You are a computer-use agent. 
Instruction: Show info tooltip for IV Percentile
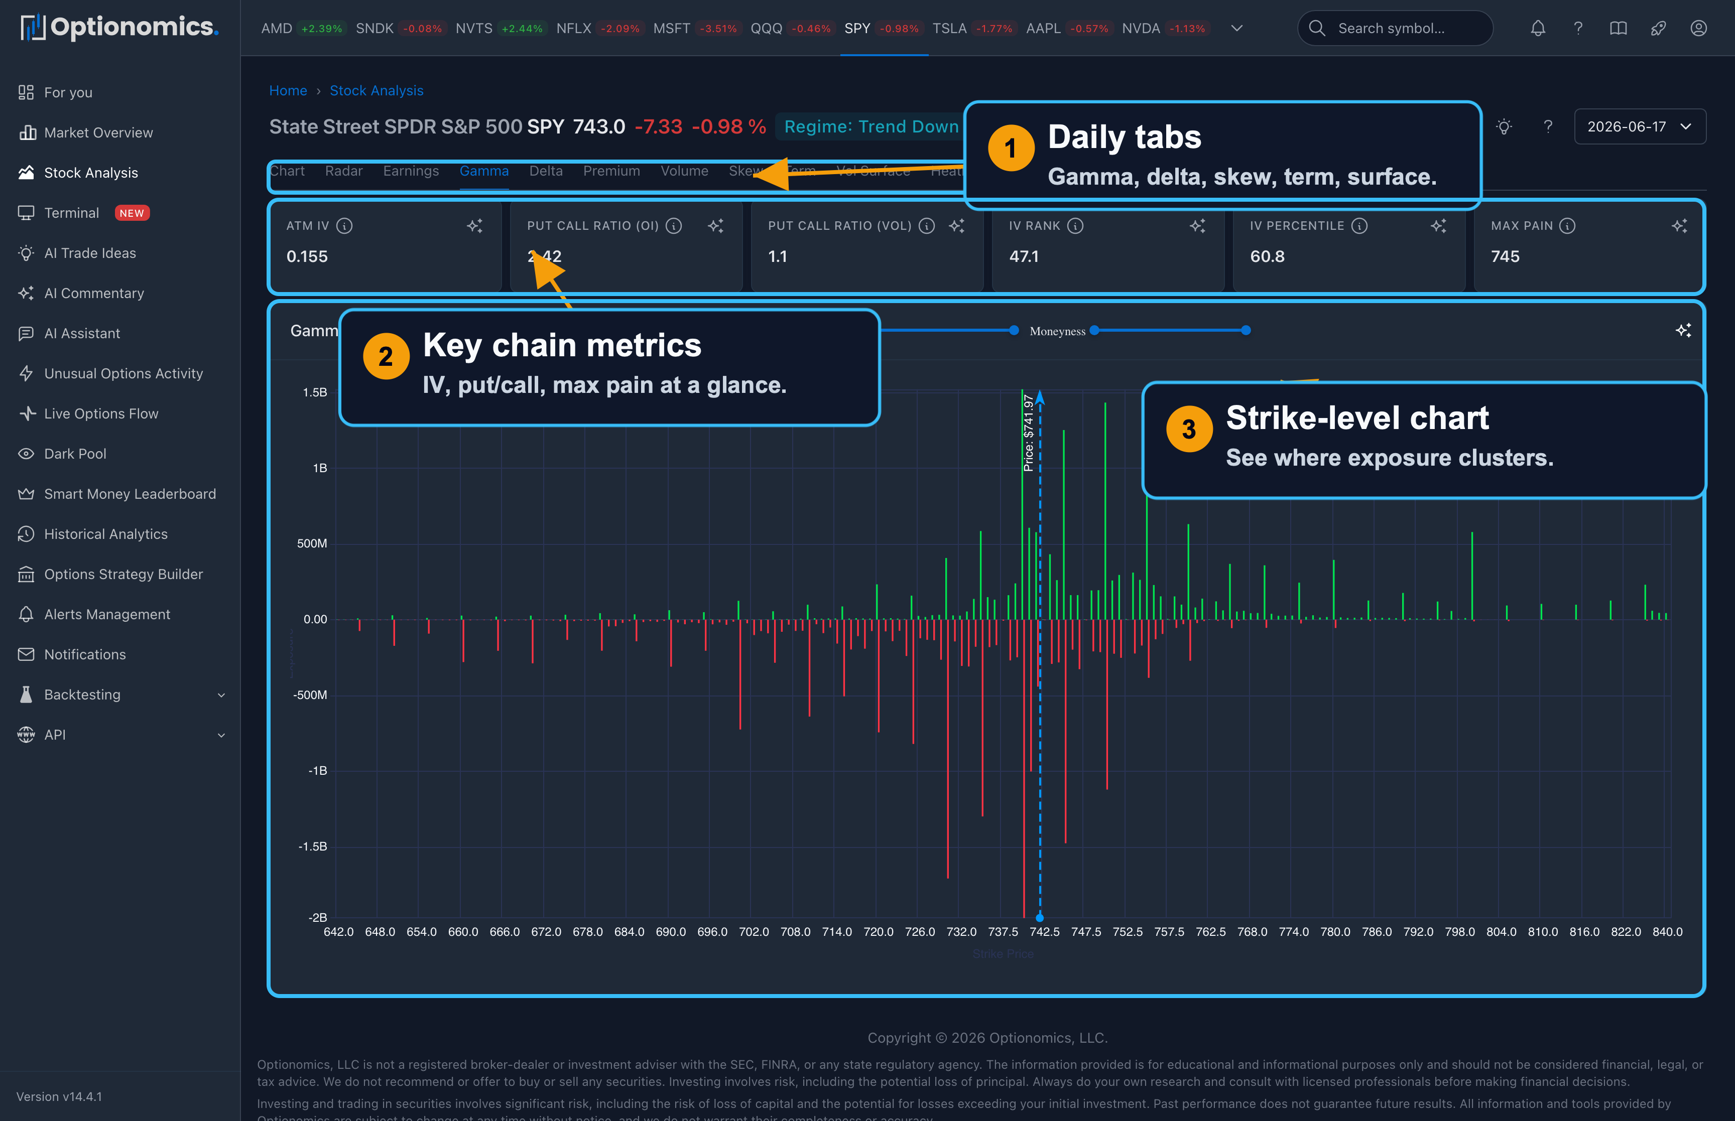(1359, 226)
